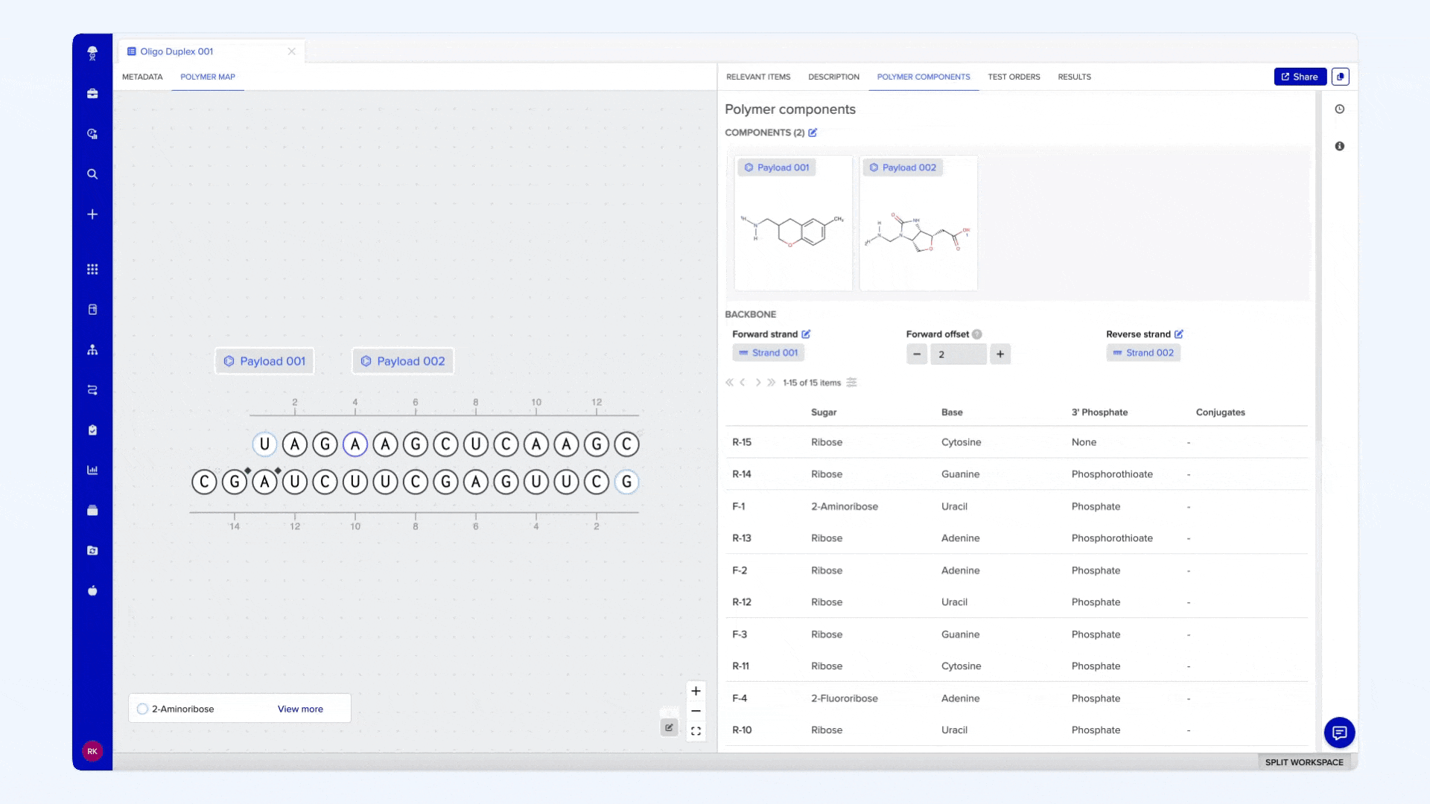Screen dimensions: 1430x804
Task: Decrease Forward offset with minus stepper
Action: click(917, 354)
